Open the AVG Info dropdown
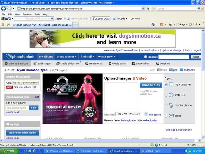This screenshot has height=154, width=205. pos(120,19)
